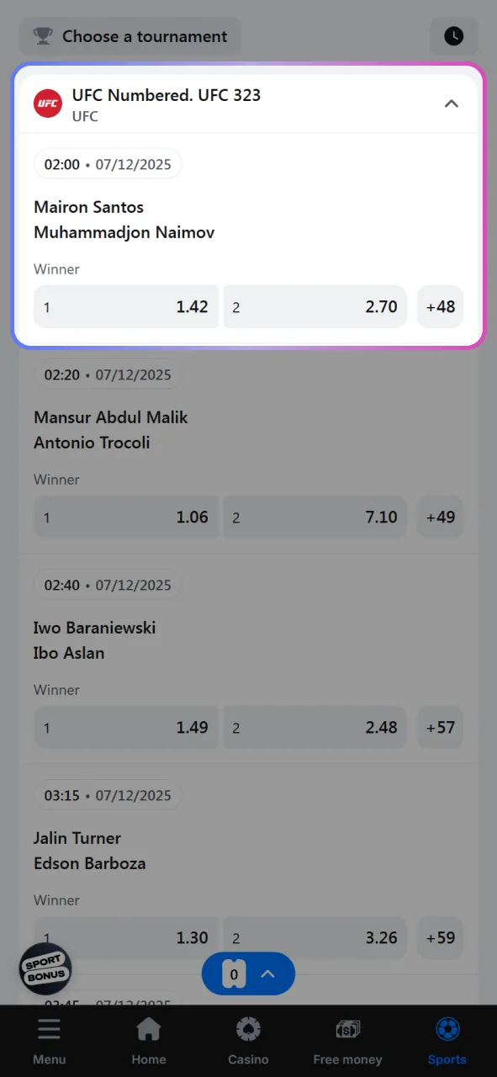497x1077 pixels.
Task: Show +57 markets for Baraniewski vs Aslan
Action: point(440,727)
